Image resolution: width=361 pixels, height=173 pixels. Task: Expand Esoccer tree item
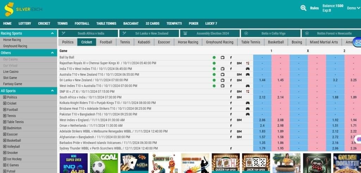[5, 134]
